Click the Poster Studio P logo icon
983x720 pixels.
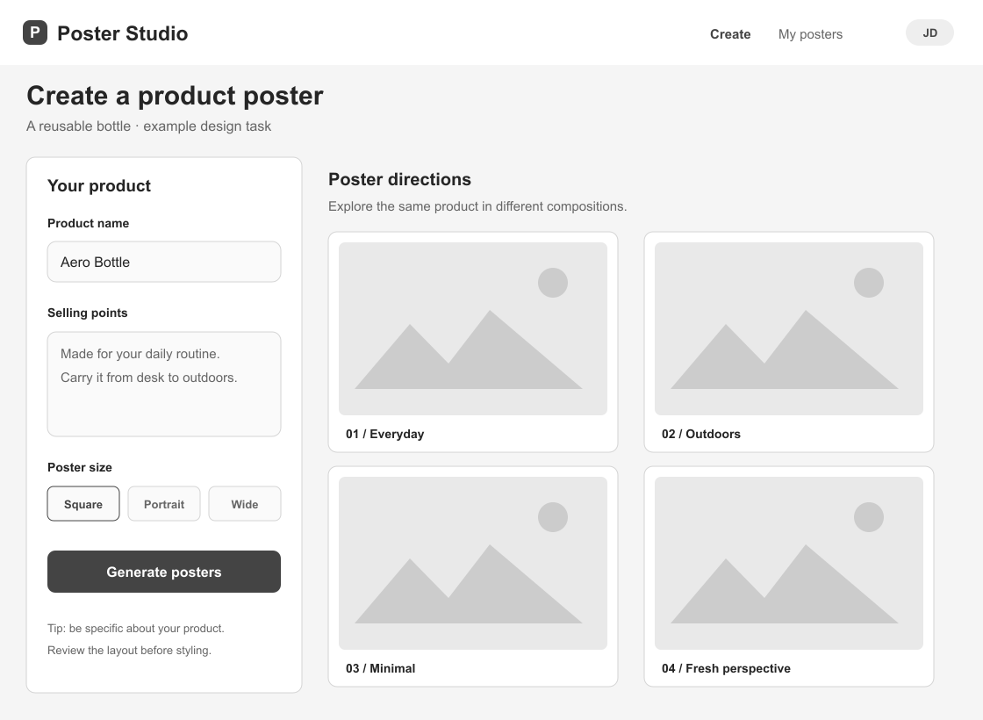(x=35, y=32)
